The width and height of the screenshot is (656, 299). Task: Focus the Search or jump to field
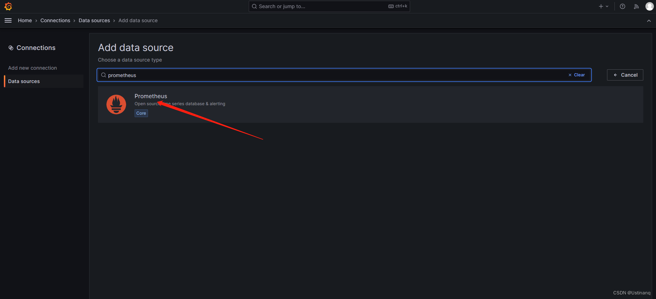[x=329, y=6]
